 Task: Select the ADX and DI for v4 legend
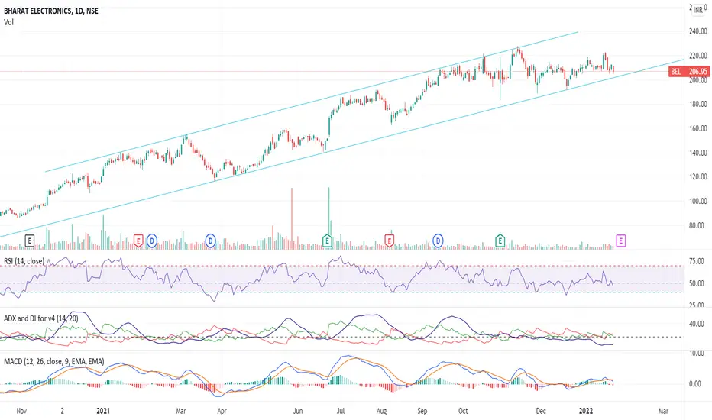(x=40, y=318)
